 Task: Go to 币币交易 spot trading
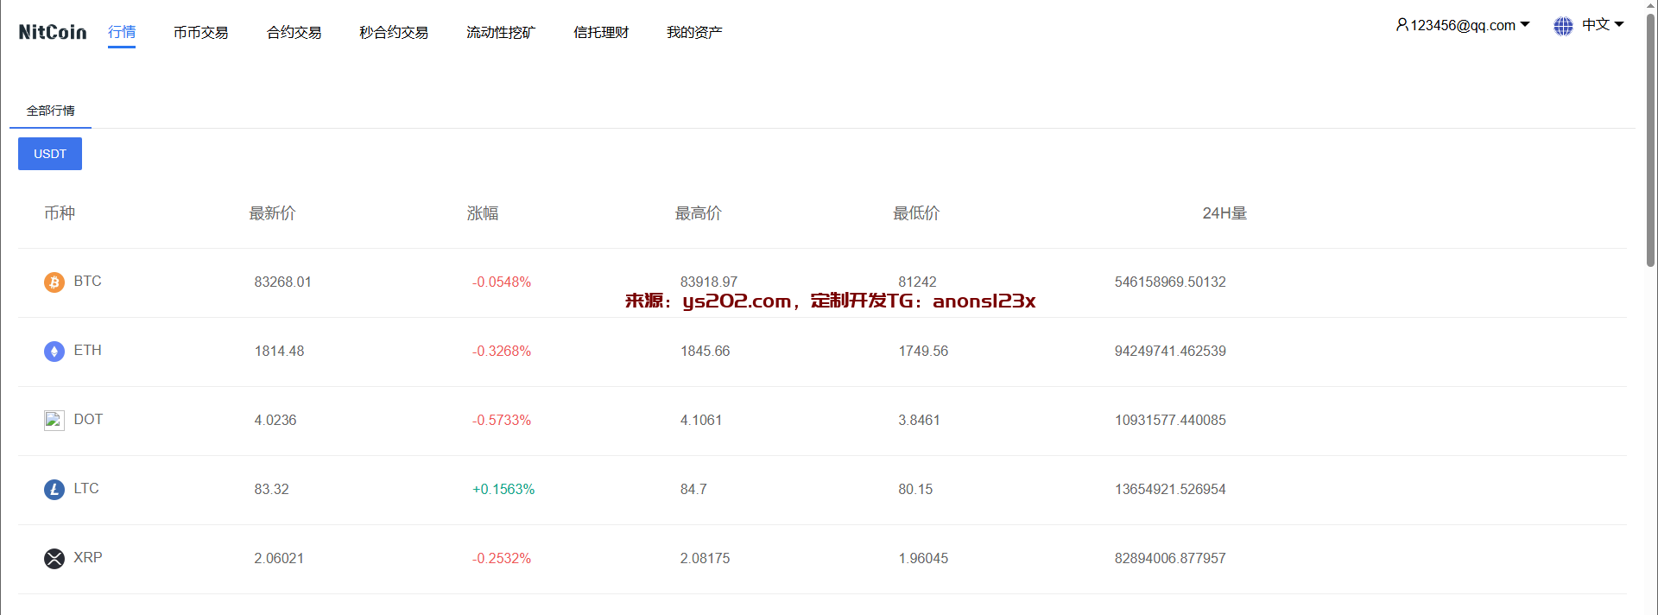200,33
